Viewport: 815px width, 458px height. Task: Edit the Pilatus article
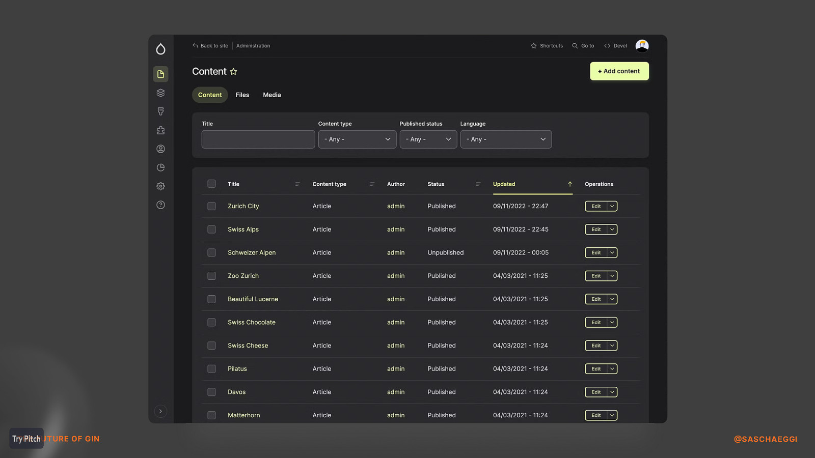coord(596,369)
